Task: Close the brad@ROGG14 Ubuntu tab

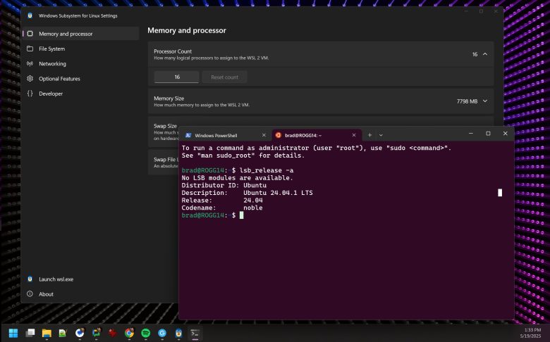Action: tap(354, 135)
